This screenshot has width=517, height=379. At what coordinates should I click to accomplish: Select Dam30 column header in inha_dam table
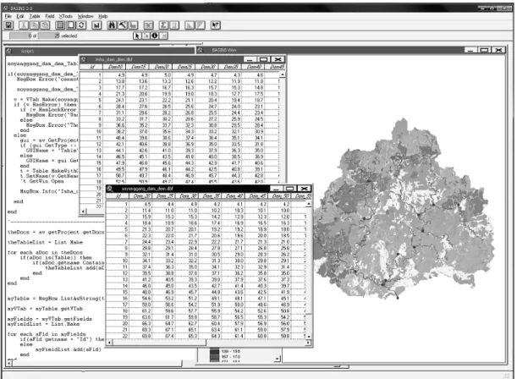(x=207, y=67)
